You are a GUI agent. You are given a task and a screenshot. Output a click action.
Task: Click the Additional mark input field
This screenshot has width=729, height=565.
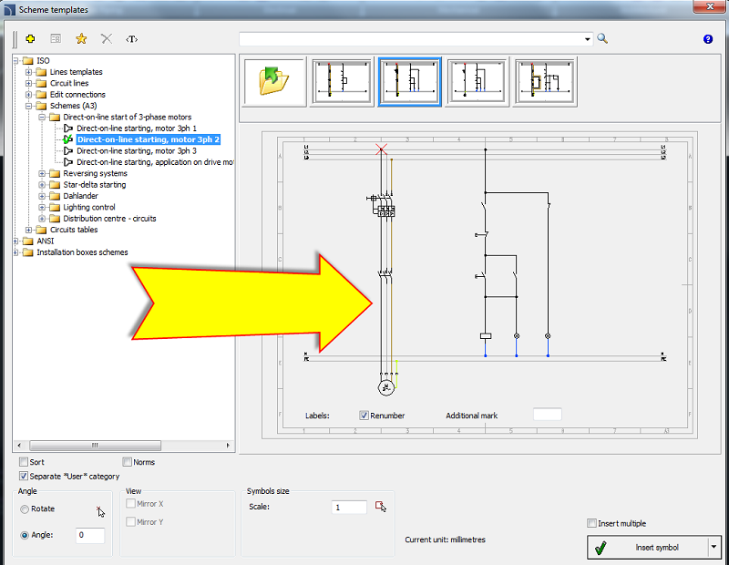pos(547,415)
